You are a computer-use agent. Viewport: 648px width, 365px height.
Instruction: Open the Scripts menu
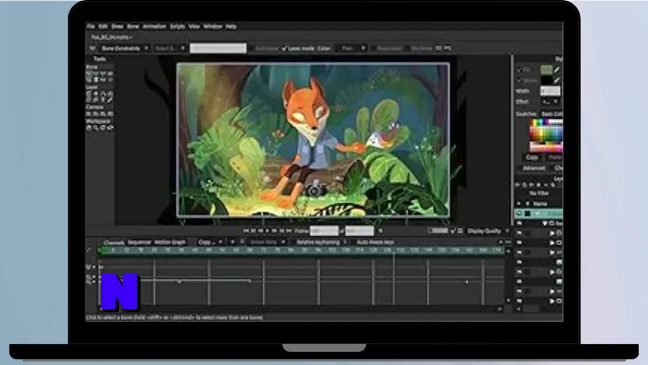pos(177,27)
